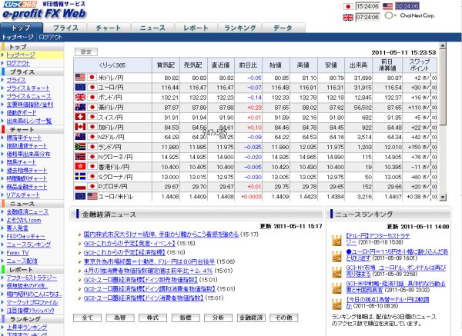This screenshot has height=336, width=462.
Task: Open the ランキング tab
Action: 239,28
